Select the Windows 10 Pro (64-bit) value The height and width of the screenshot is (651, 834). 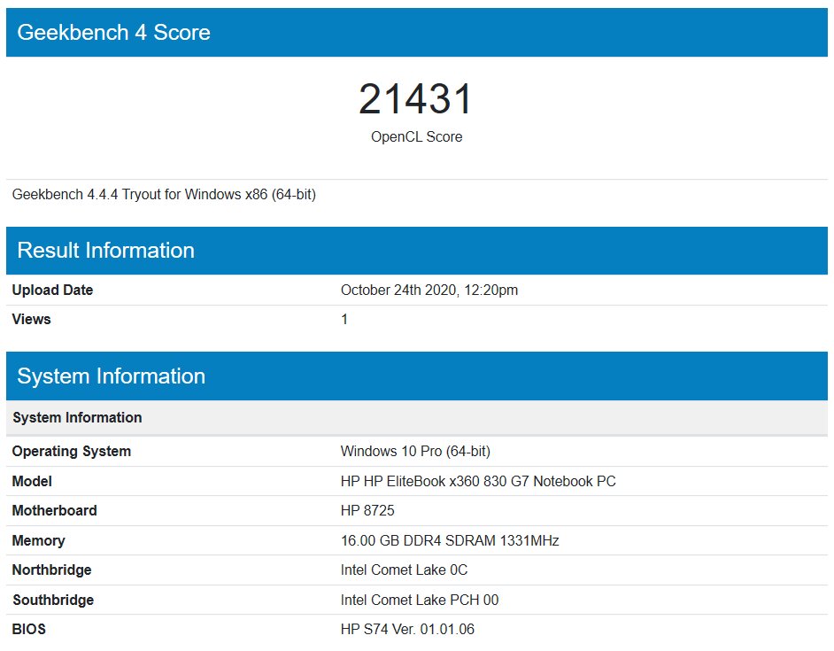point(415,452)
